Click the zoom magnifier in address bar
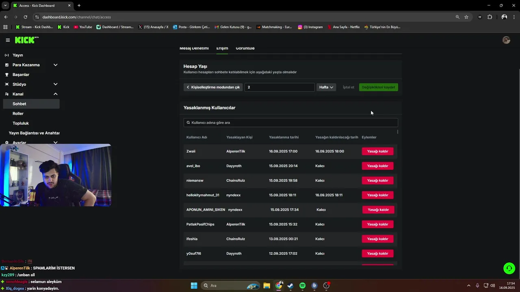The width and height of the screenshot is (520, 292). 457,17
